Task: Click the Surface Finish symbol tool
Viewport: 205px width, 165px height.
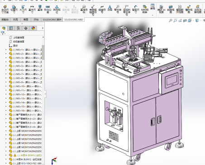Action: click(93, 10)
